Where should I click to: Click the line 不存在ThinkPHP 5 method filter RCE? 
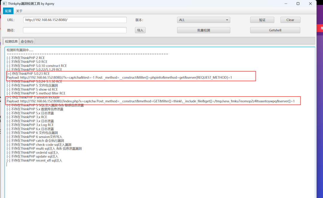36,93
